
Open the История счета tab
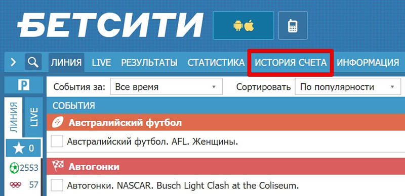pos(291,63)
